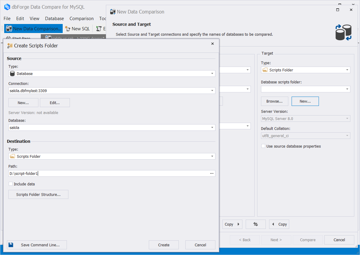Click the folder icon in Destination Type field
The width and height of the screenshot is (360, 255).
12,156
